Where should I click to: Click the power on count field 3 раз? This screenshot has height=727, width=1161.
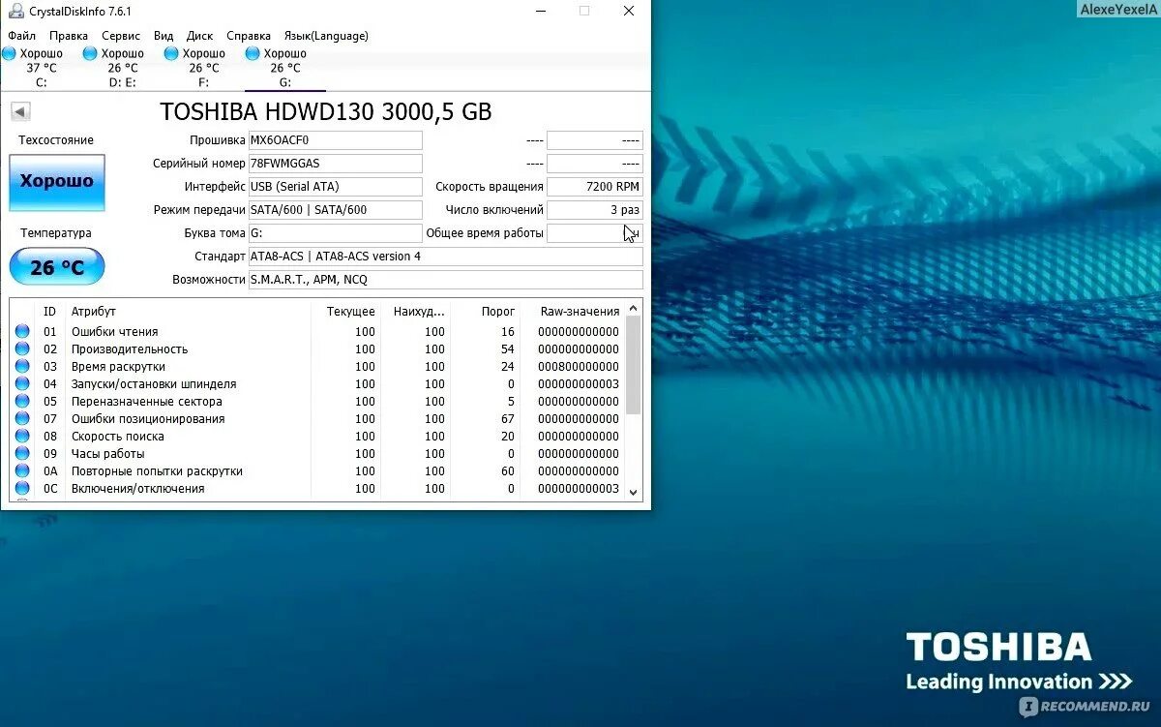(x=594, y=210)
